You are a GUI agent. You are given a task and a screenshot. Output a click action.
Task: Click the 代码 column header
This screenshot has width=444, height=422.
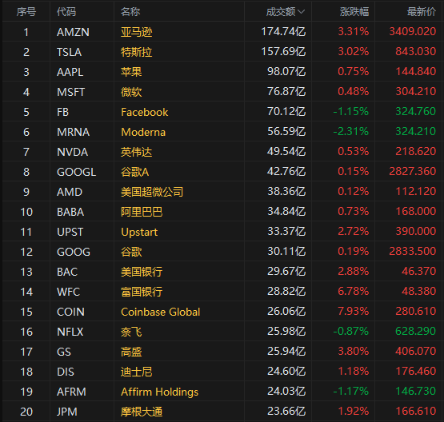click(x=66, y=12)
